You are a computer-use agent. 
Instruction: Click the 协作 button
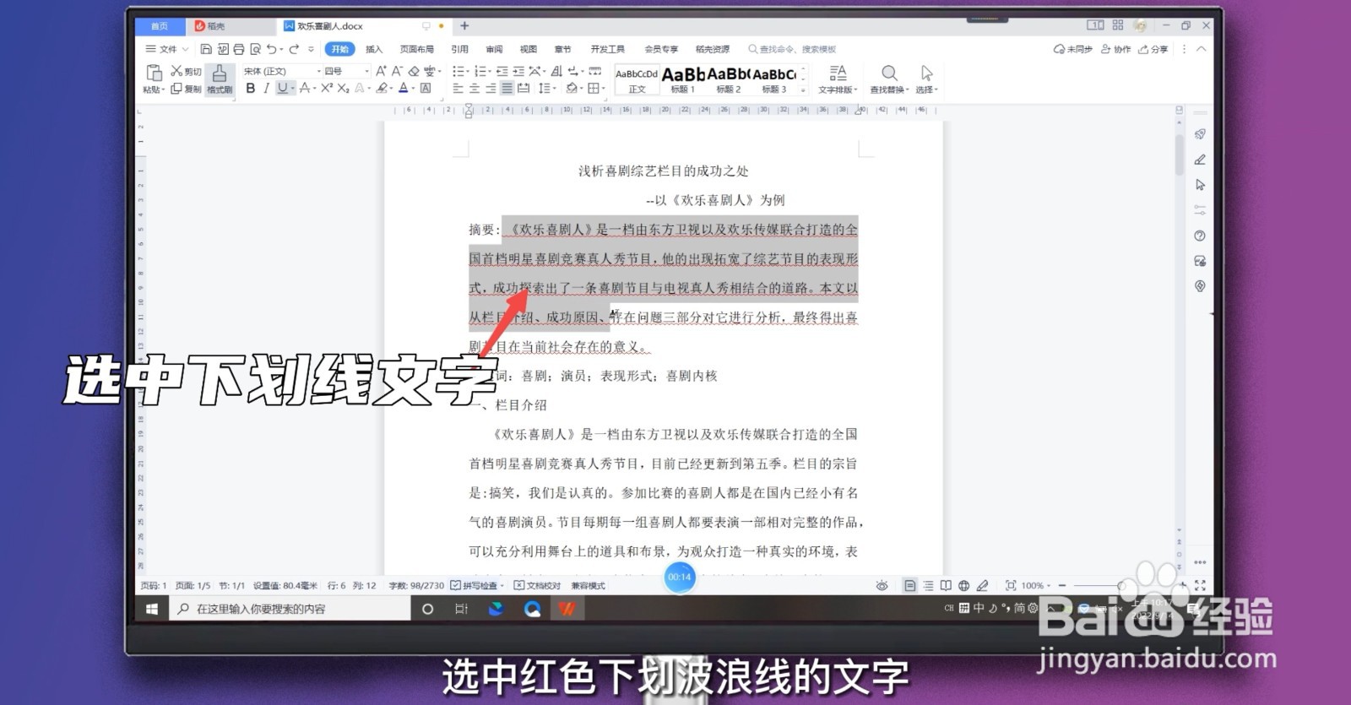(x=1115, y=49)
